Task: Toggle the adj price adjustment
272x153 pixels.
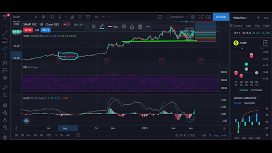Action: click(204, 135)
